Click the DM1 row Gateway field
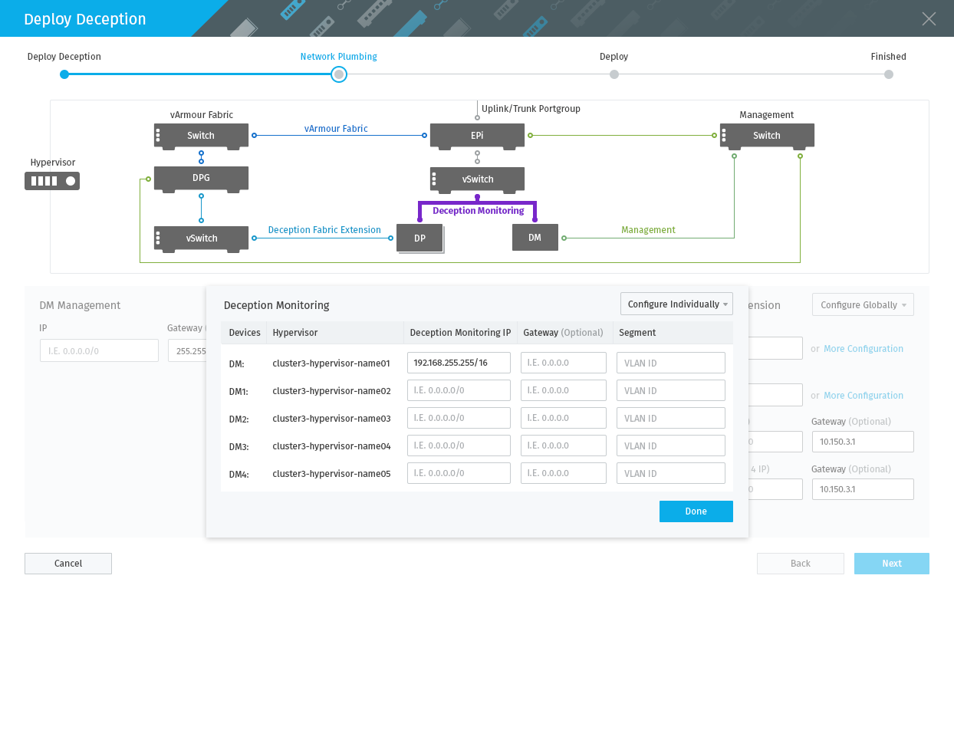The height and width of the screenshot is (753, 954). click(564, 390)
